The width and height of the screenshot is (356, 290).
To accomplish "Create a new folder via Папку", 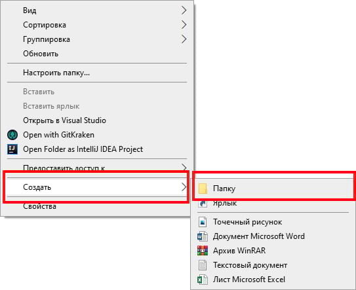I will coord(273,189).
